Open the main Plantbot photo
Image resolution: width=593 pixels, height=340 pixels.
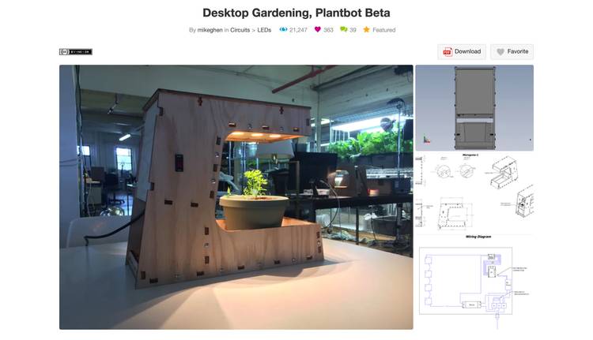(x=236, y=197)
